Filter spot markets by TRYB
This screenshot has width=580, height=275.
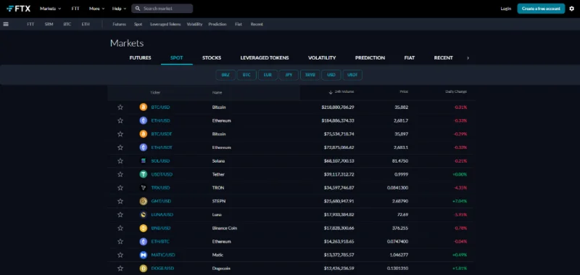[310, 75]
